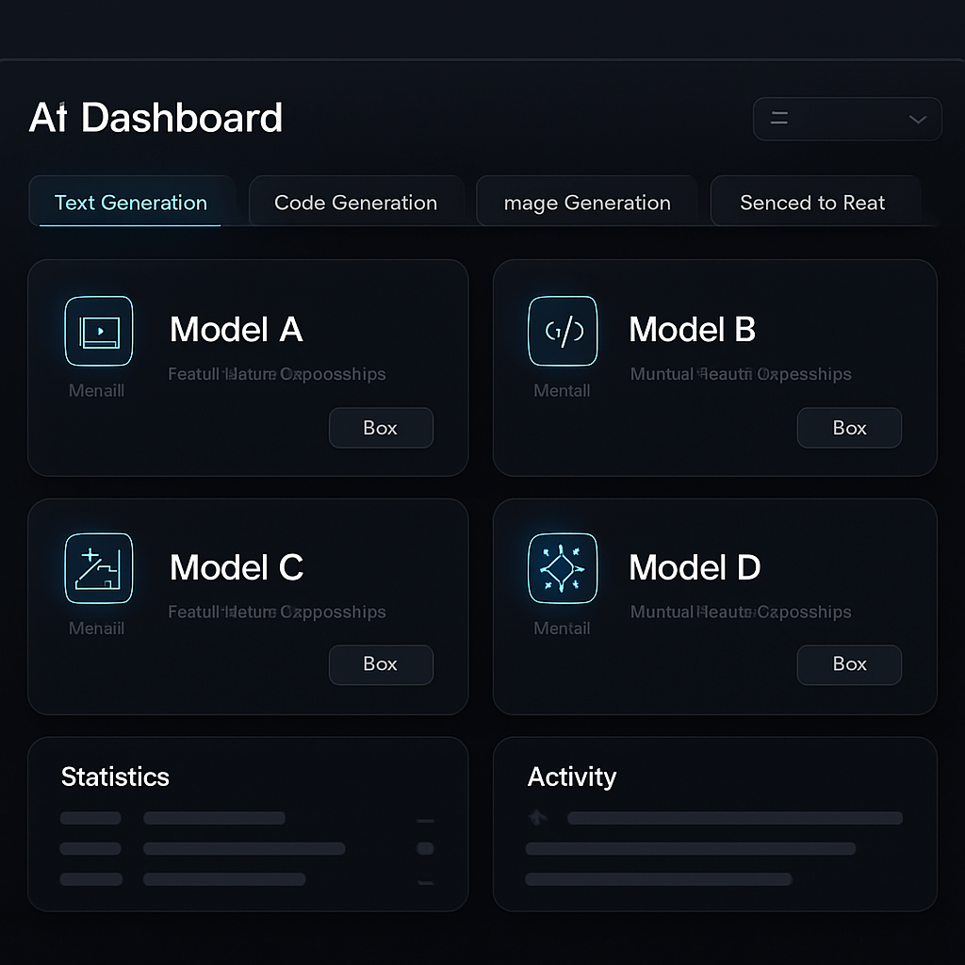Click the Box button in Model B card

point(849,428)
